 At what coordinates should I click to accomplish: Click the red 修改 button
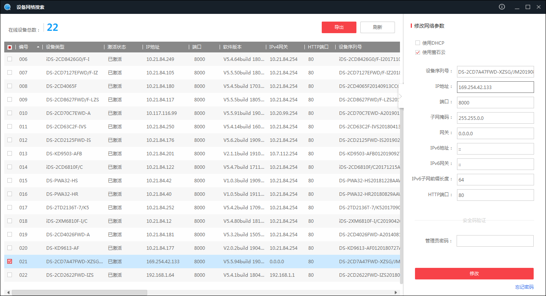474,273
